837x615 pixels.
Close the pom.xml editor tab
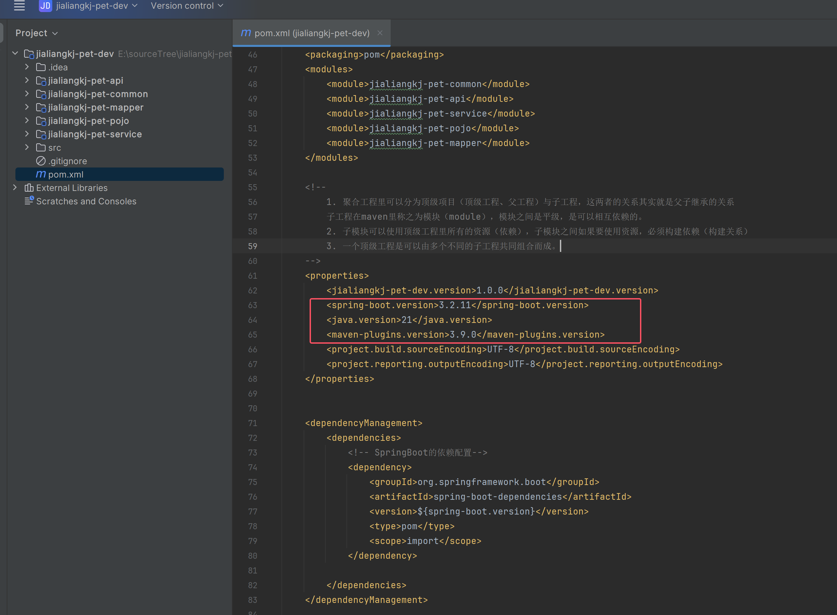(380, 33)
